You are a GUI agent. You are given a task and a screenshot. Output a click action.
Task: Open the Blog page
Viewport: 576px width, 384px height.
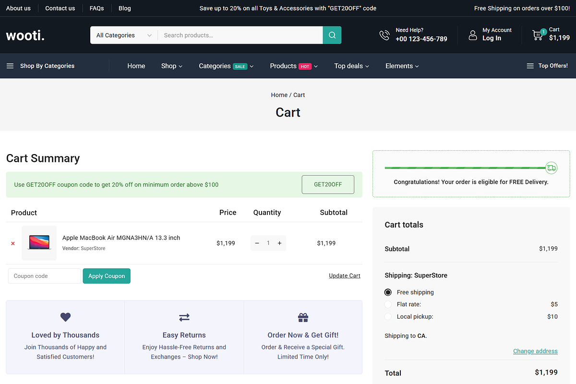(125, 8)
